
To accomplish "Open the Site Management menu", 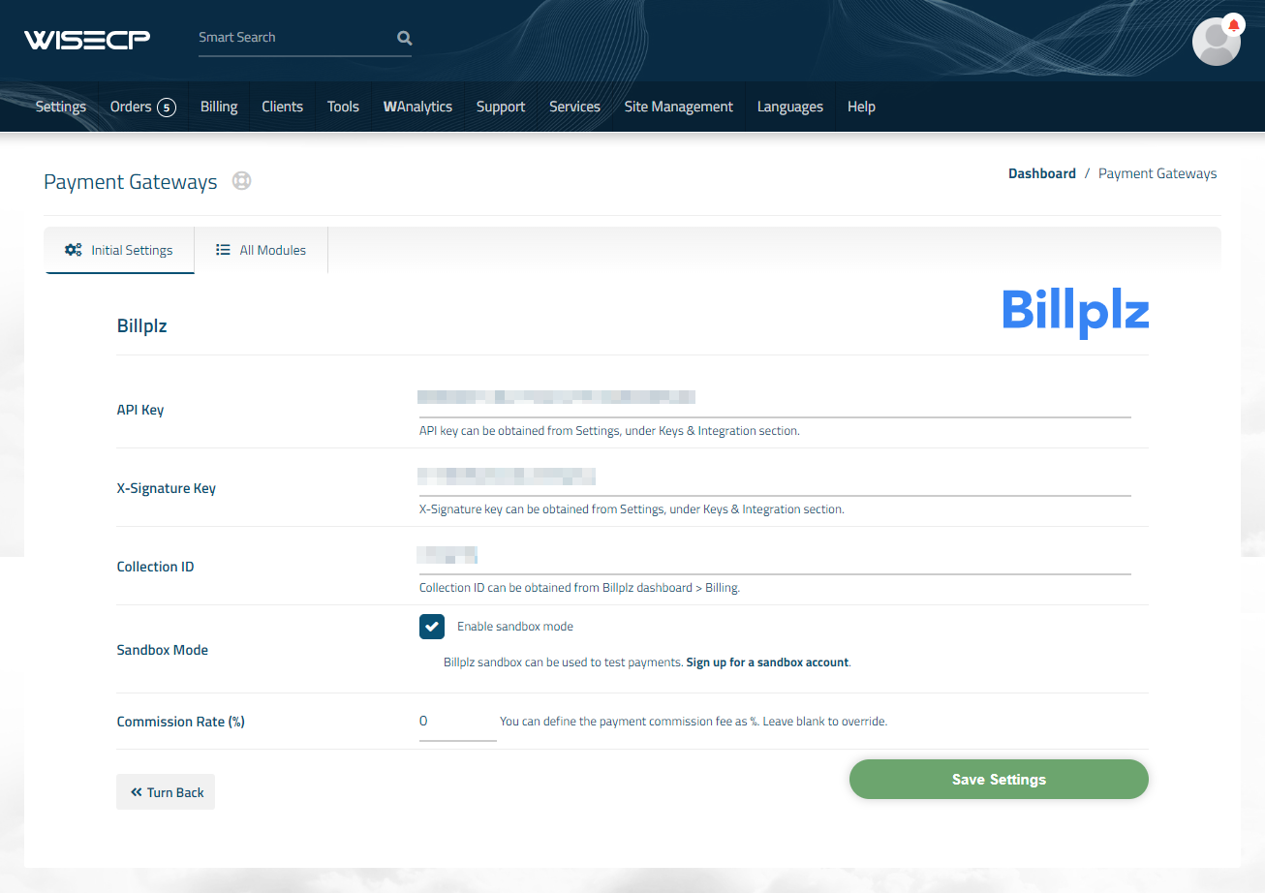I will [679, 107].
